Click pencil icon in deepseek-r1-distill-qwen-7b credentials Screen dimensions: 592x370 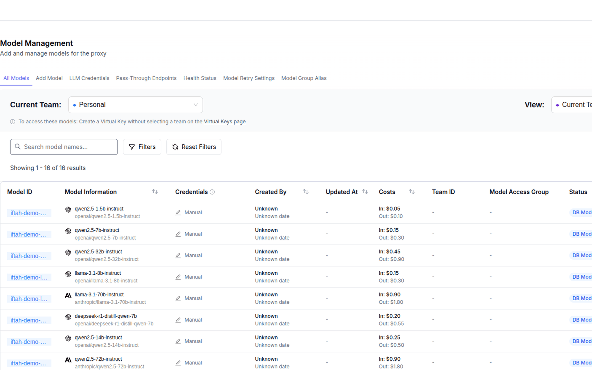[x=178, y=320]
